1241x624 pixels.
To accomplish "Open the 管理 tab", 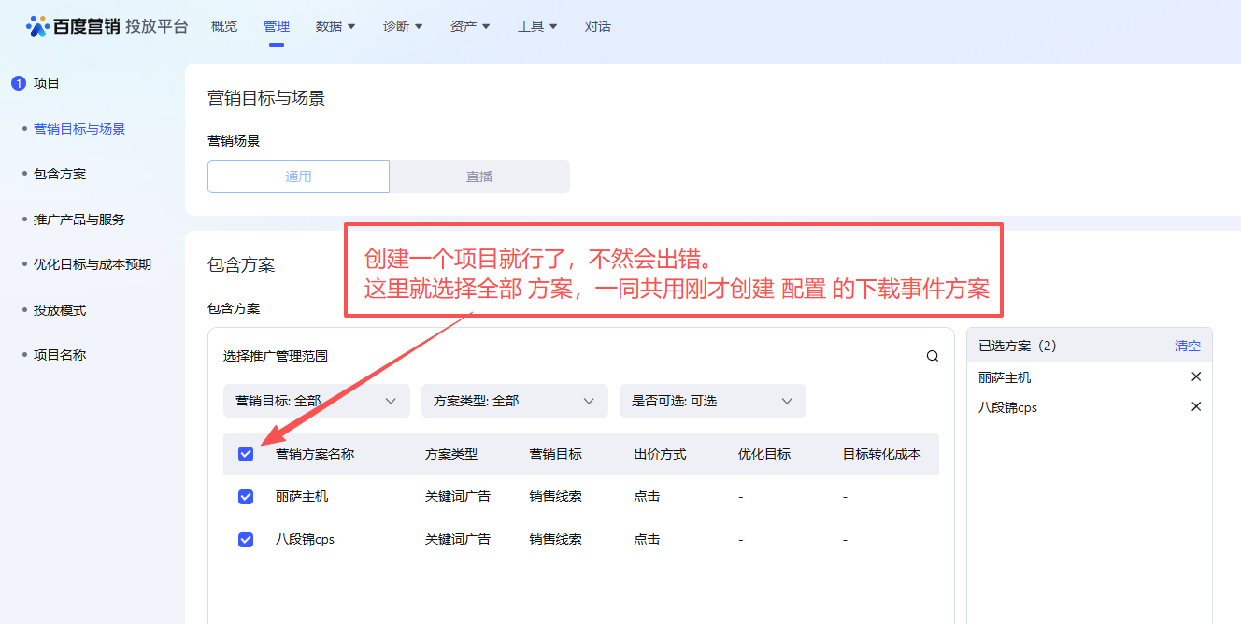I will tap(277, 26).
